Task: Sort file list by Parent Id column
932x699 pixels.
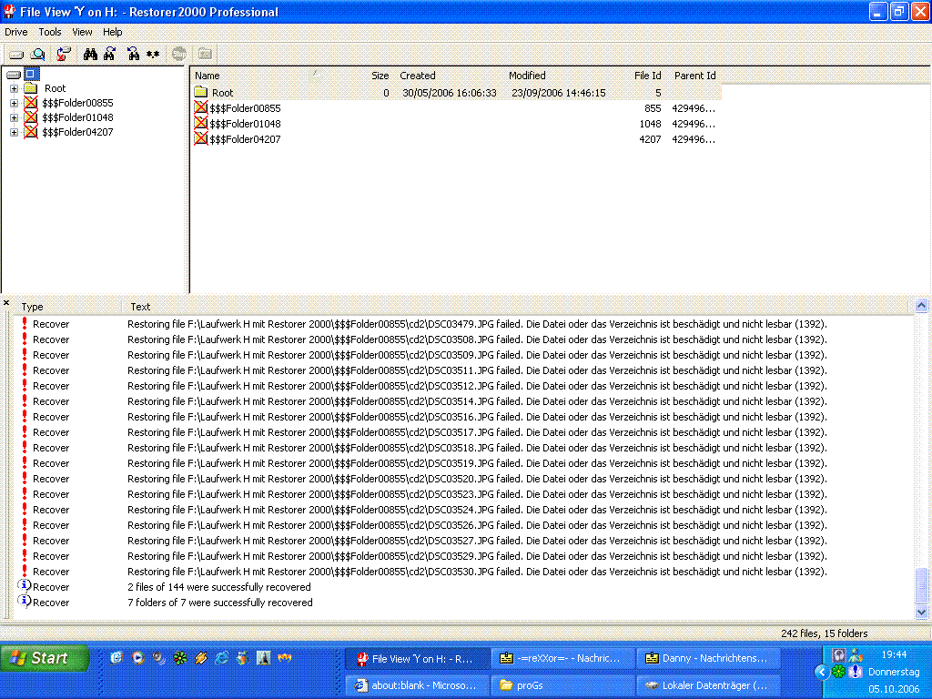Action: (694, 76)
